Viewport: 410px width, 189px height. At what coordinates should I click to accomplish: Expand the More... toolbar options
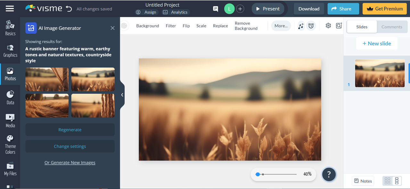pos(281,26)
